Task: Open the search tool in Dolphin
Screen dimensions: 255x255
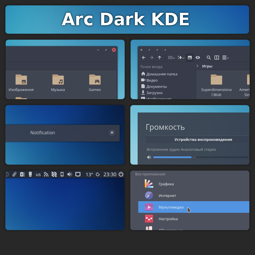Action: pos(209,58)
